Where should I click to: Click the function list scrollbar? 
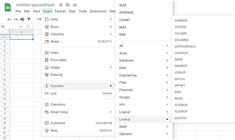[x=174, y=70]
